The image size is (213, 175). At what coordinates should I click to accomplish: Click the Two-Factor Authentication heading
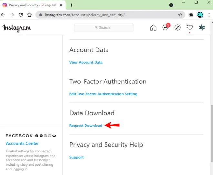coord(108,82)
